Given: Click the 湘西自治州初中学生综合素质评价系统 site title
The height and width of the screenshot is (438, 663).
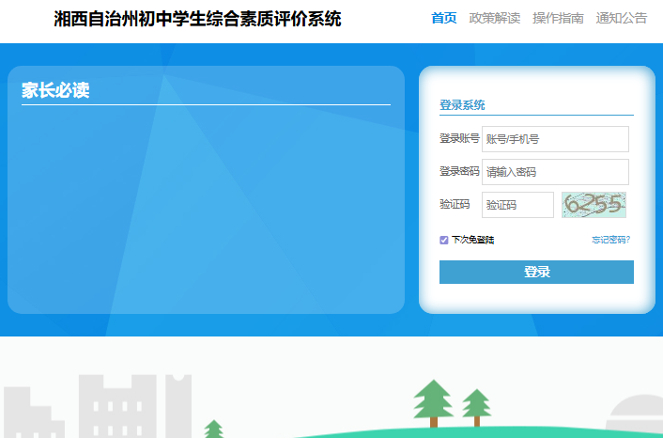Looking at the screenshot, I should tap(197, 19).
